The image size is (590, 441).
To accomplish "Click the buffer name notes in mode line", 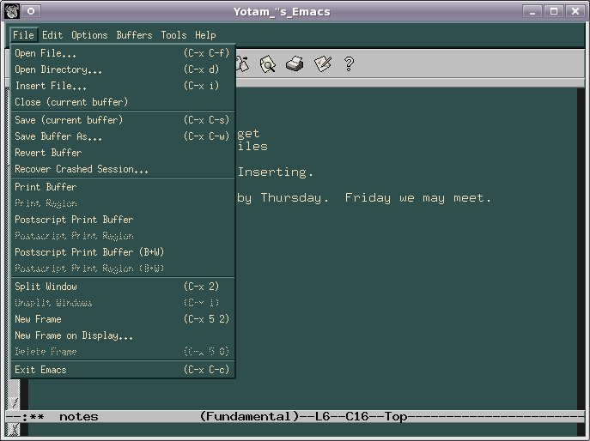I will (x=79, y=417).
